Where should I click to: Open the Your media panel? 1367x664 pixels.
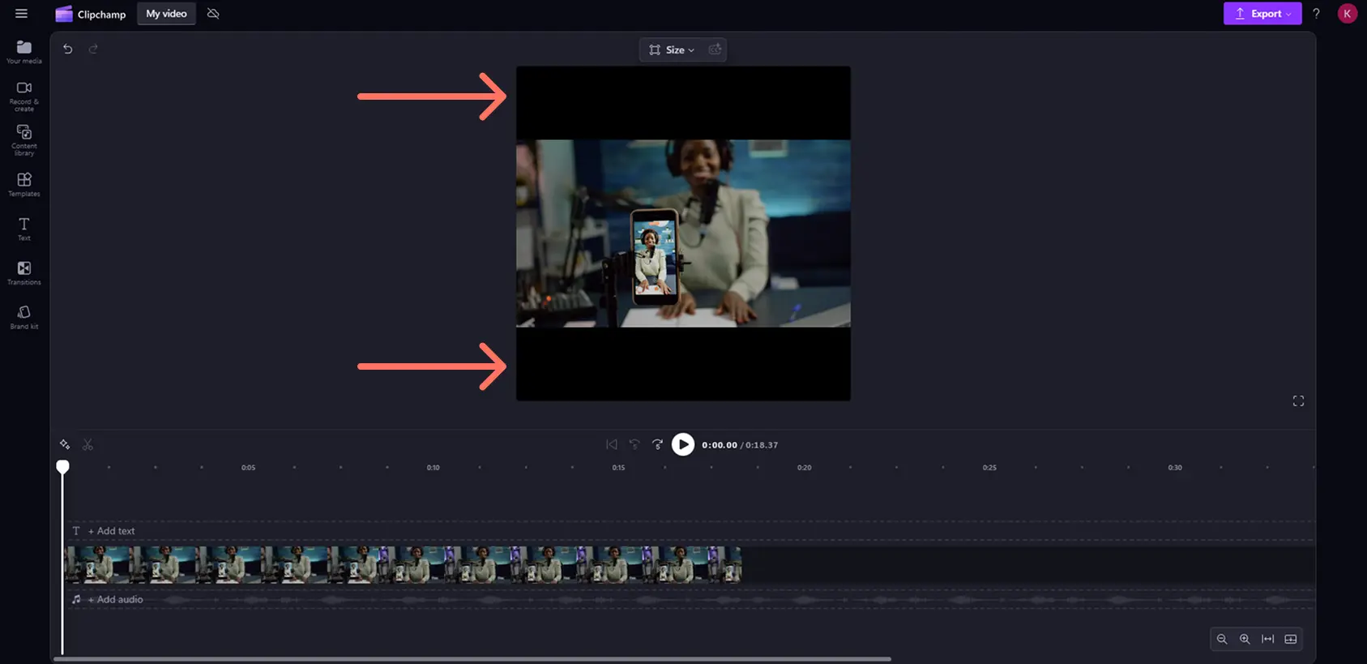pos(23,52)
